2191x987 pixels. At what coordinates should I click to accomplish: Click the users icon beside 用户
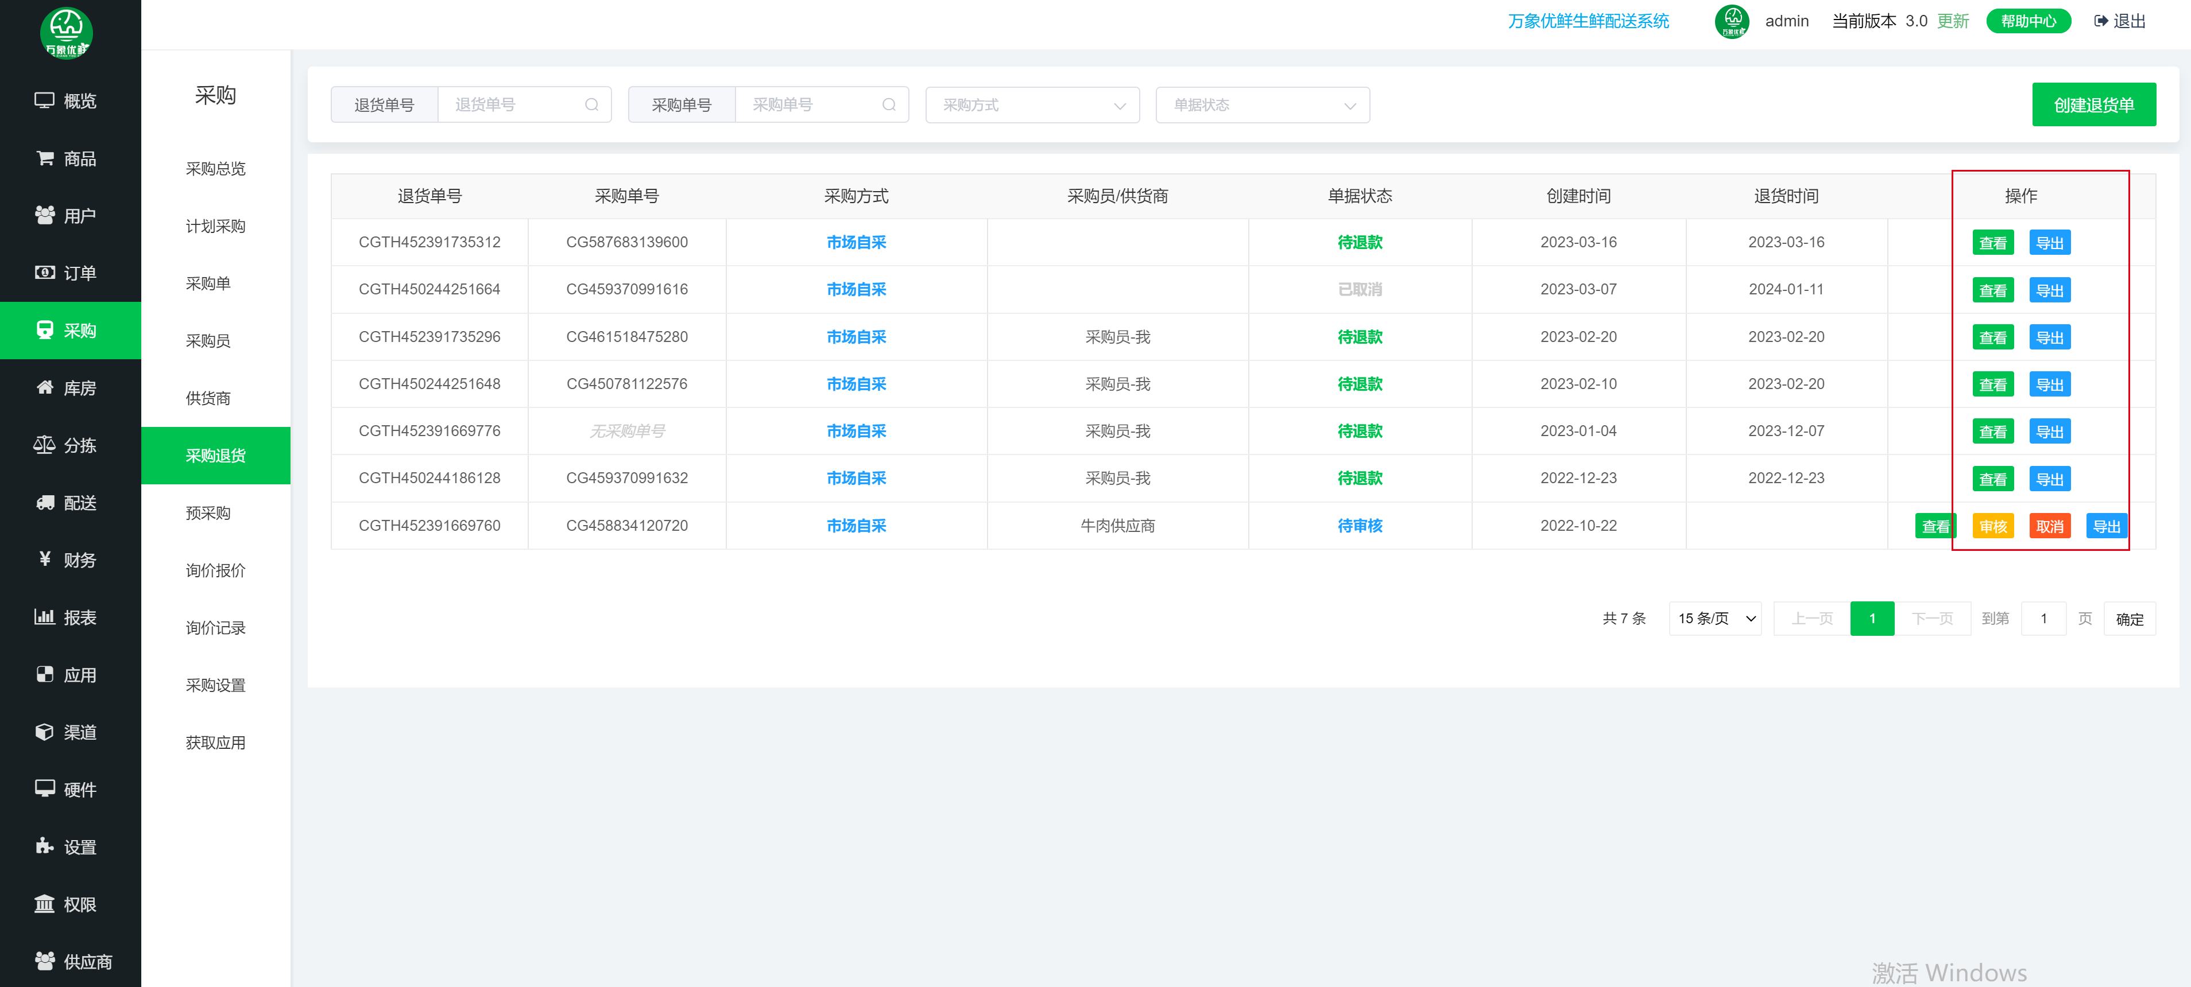(x=45, y=215)
